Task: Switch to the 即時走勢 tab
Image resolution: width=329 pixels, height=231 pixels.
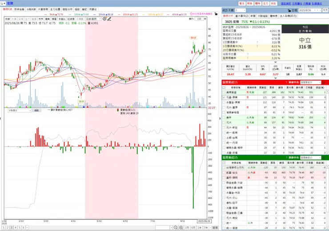Action: tap(19, 9)
